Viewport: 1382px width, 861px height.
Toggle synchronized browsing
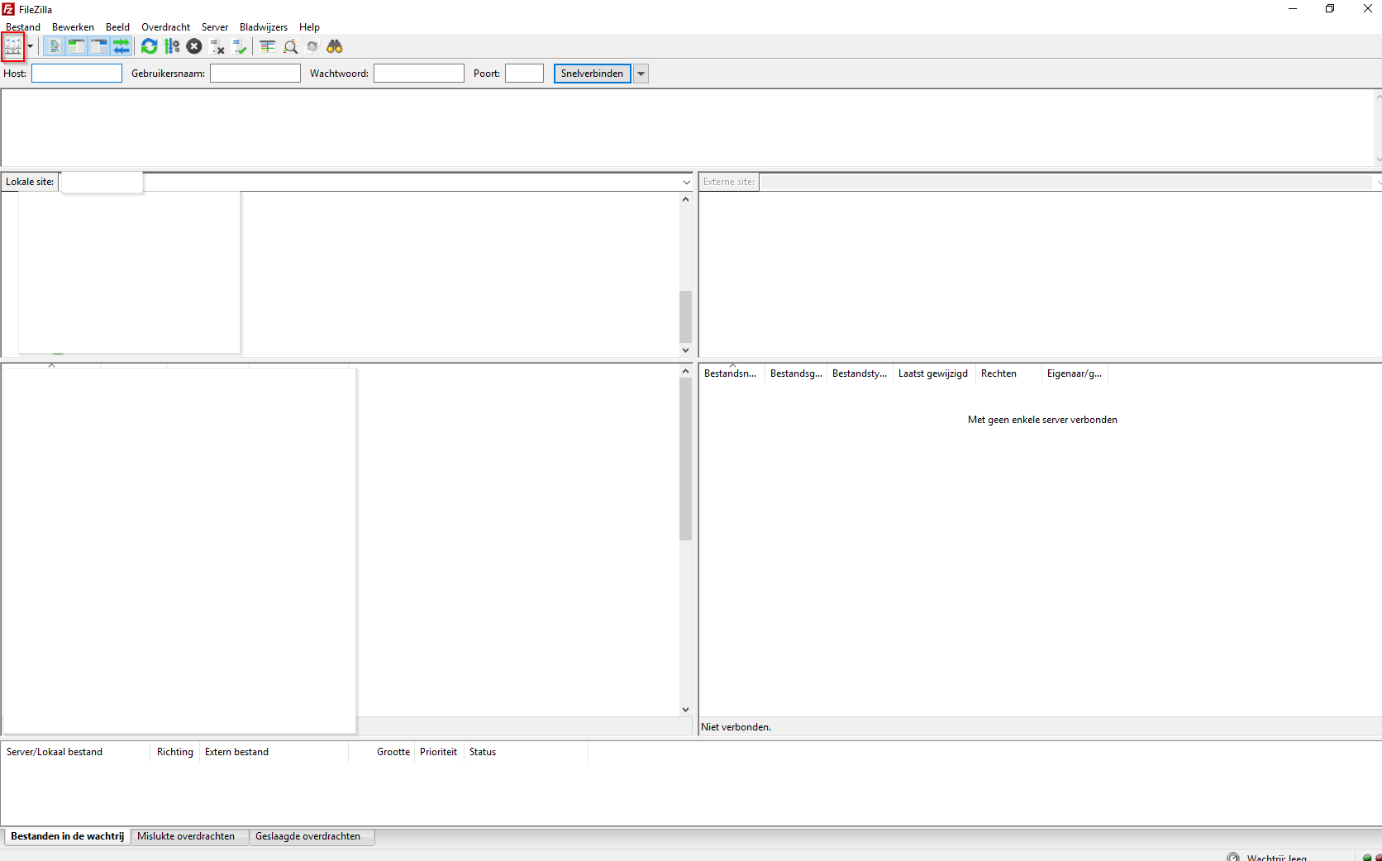[312, 46]
